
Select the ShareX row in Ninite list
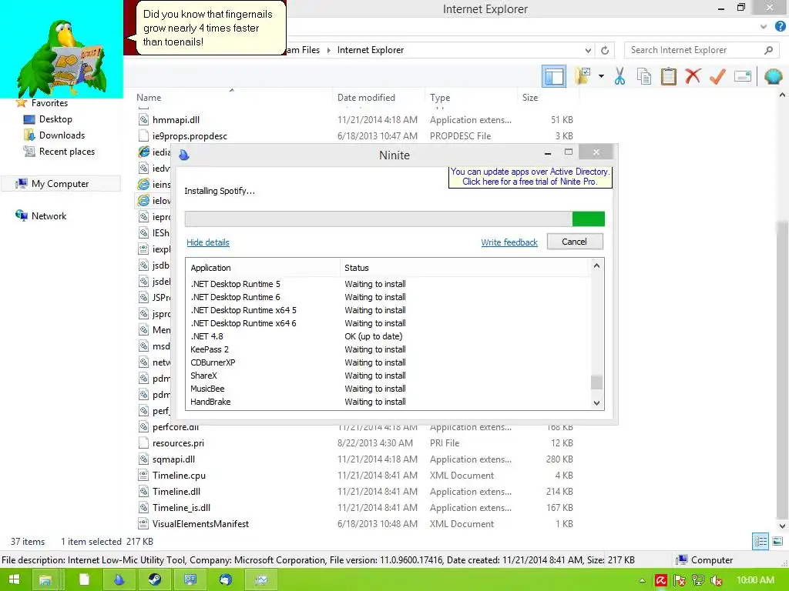(388, 376)
